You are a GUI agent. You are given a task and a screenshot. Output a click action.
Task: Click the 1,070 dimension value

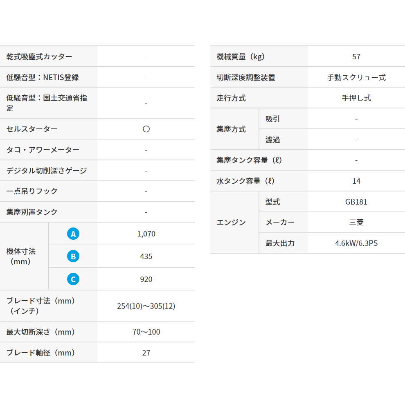[x=146, y=234]
